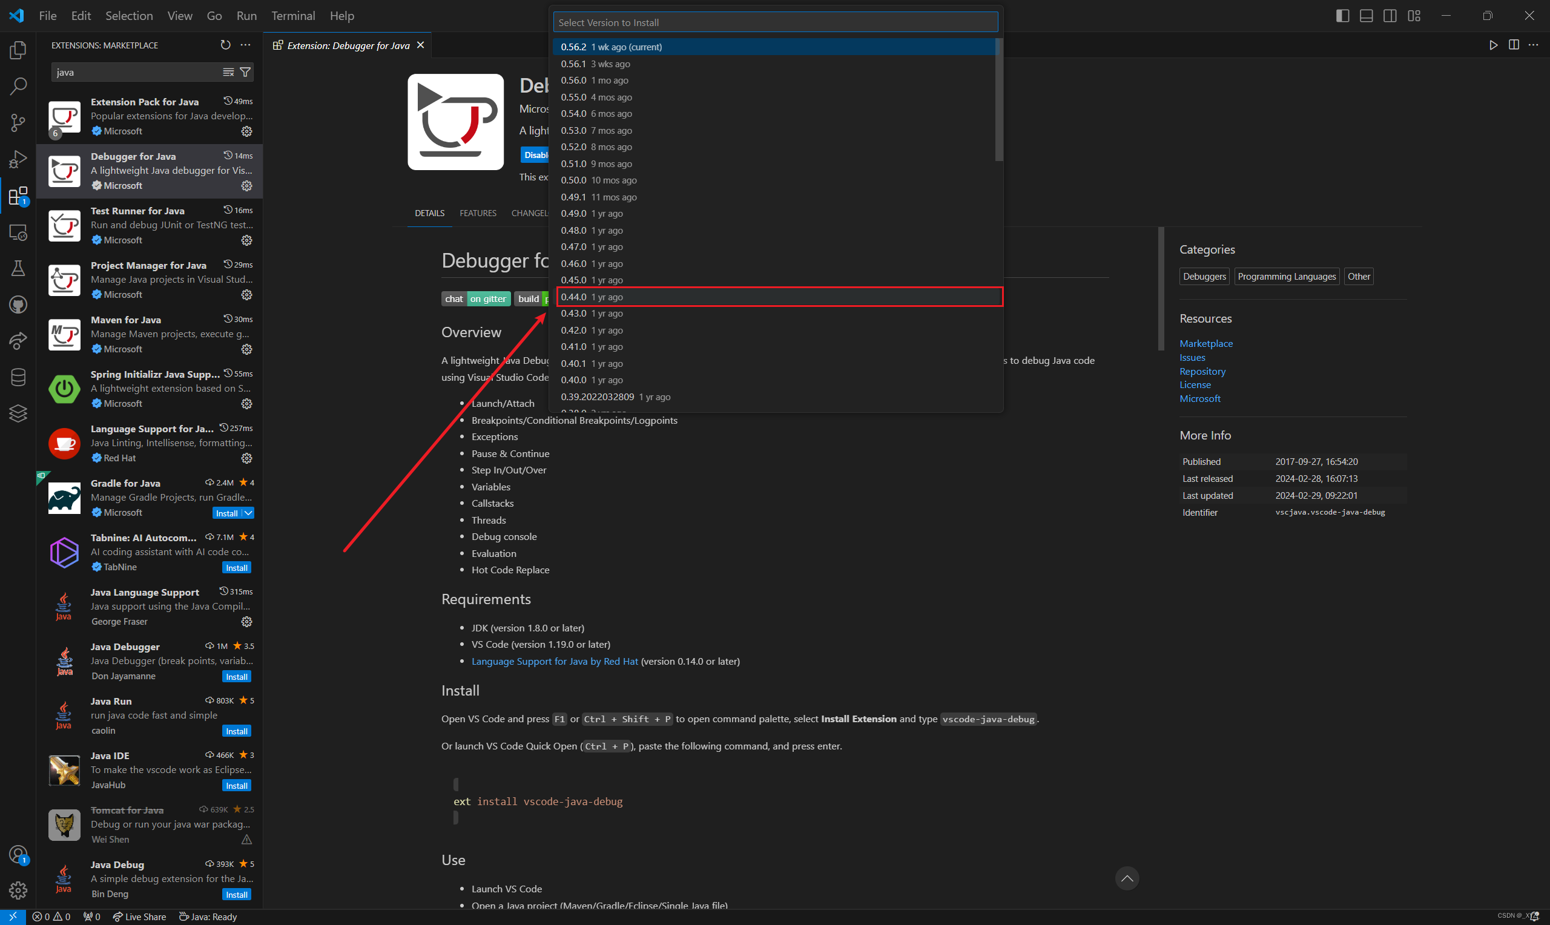Open the Repository resource link
This screenshot has height=925, width=1550.
pyautogui.click(x=1202, y=371)
